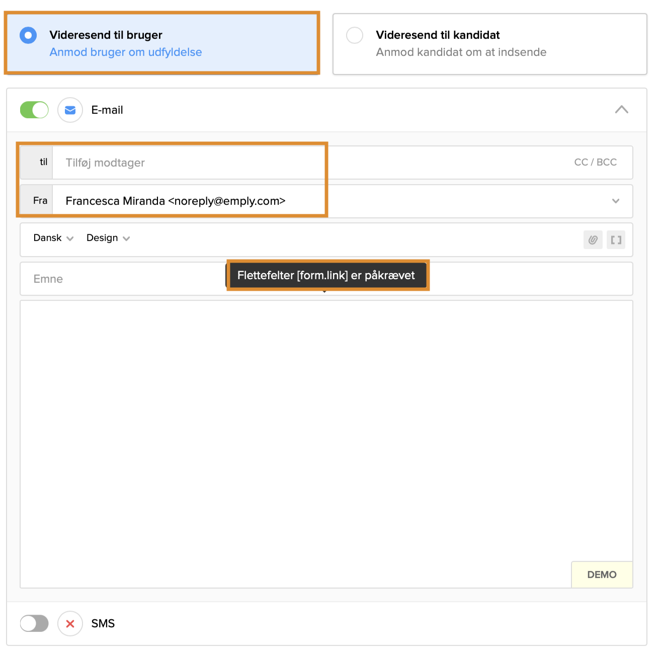Select the 'Videresend til bruger' radio option
The width and height of the screenshot is (661, 667).
[x=28, y=35]
